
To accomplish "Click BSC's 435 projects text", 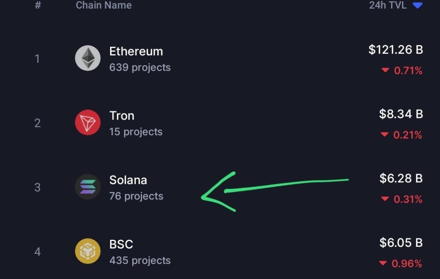I will tap(140, 261).
